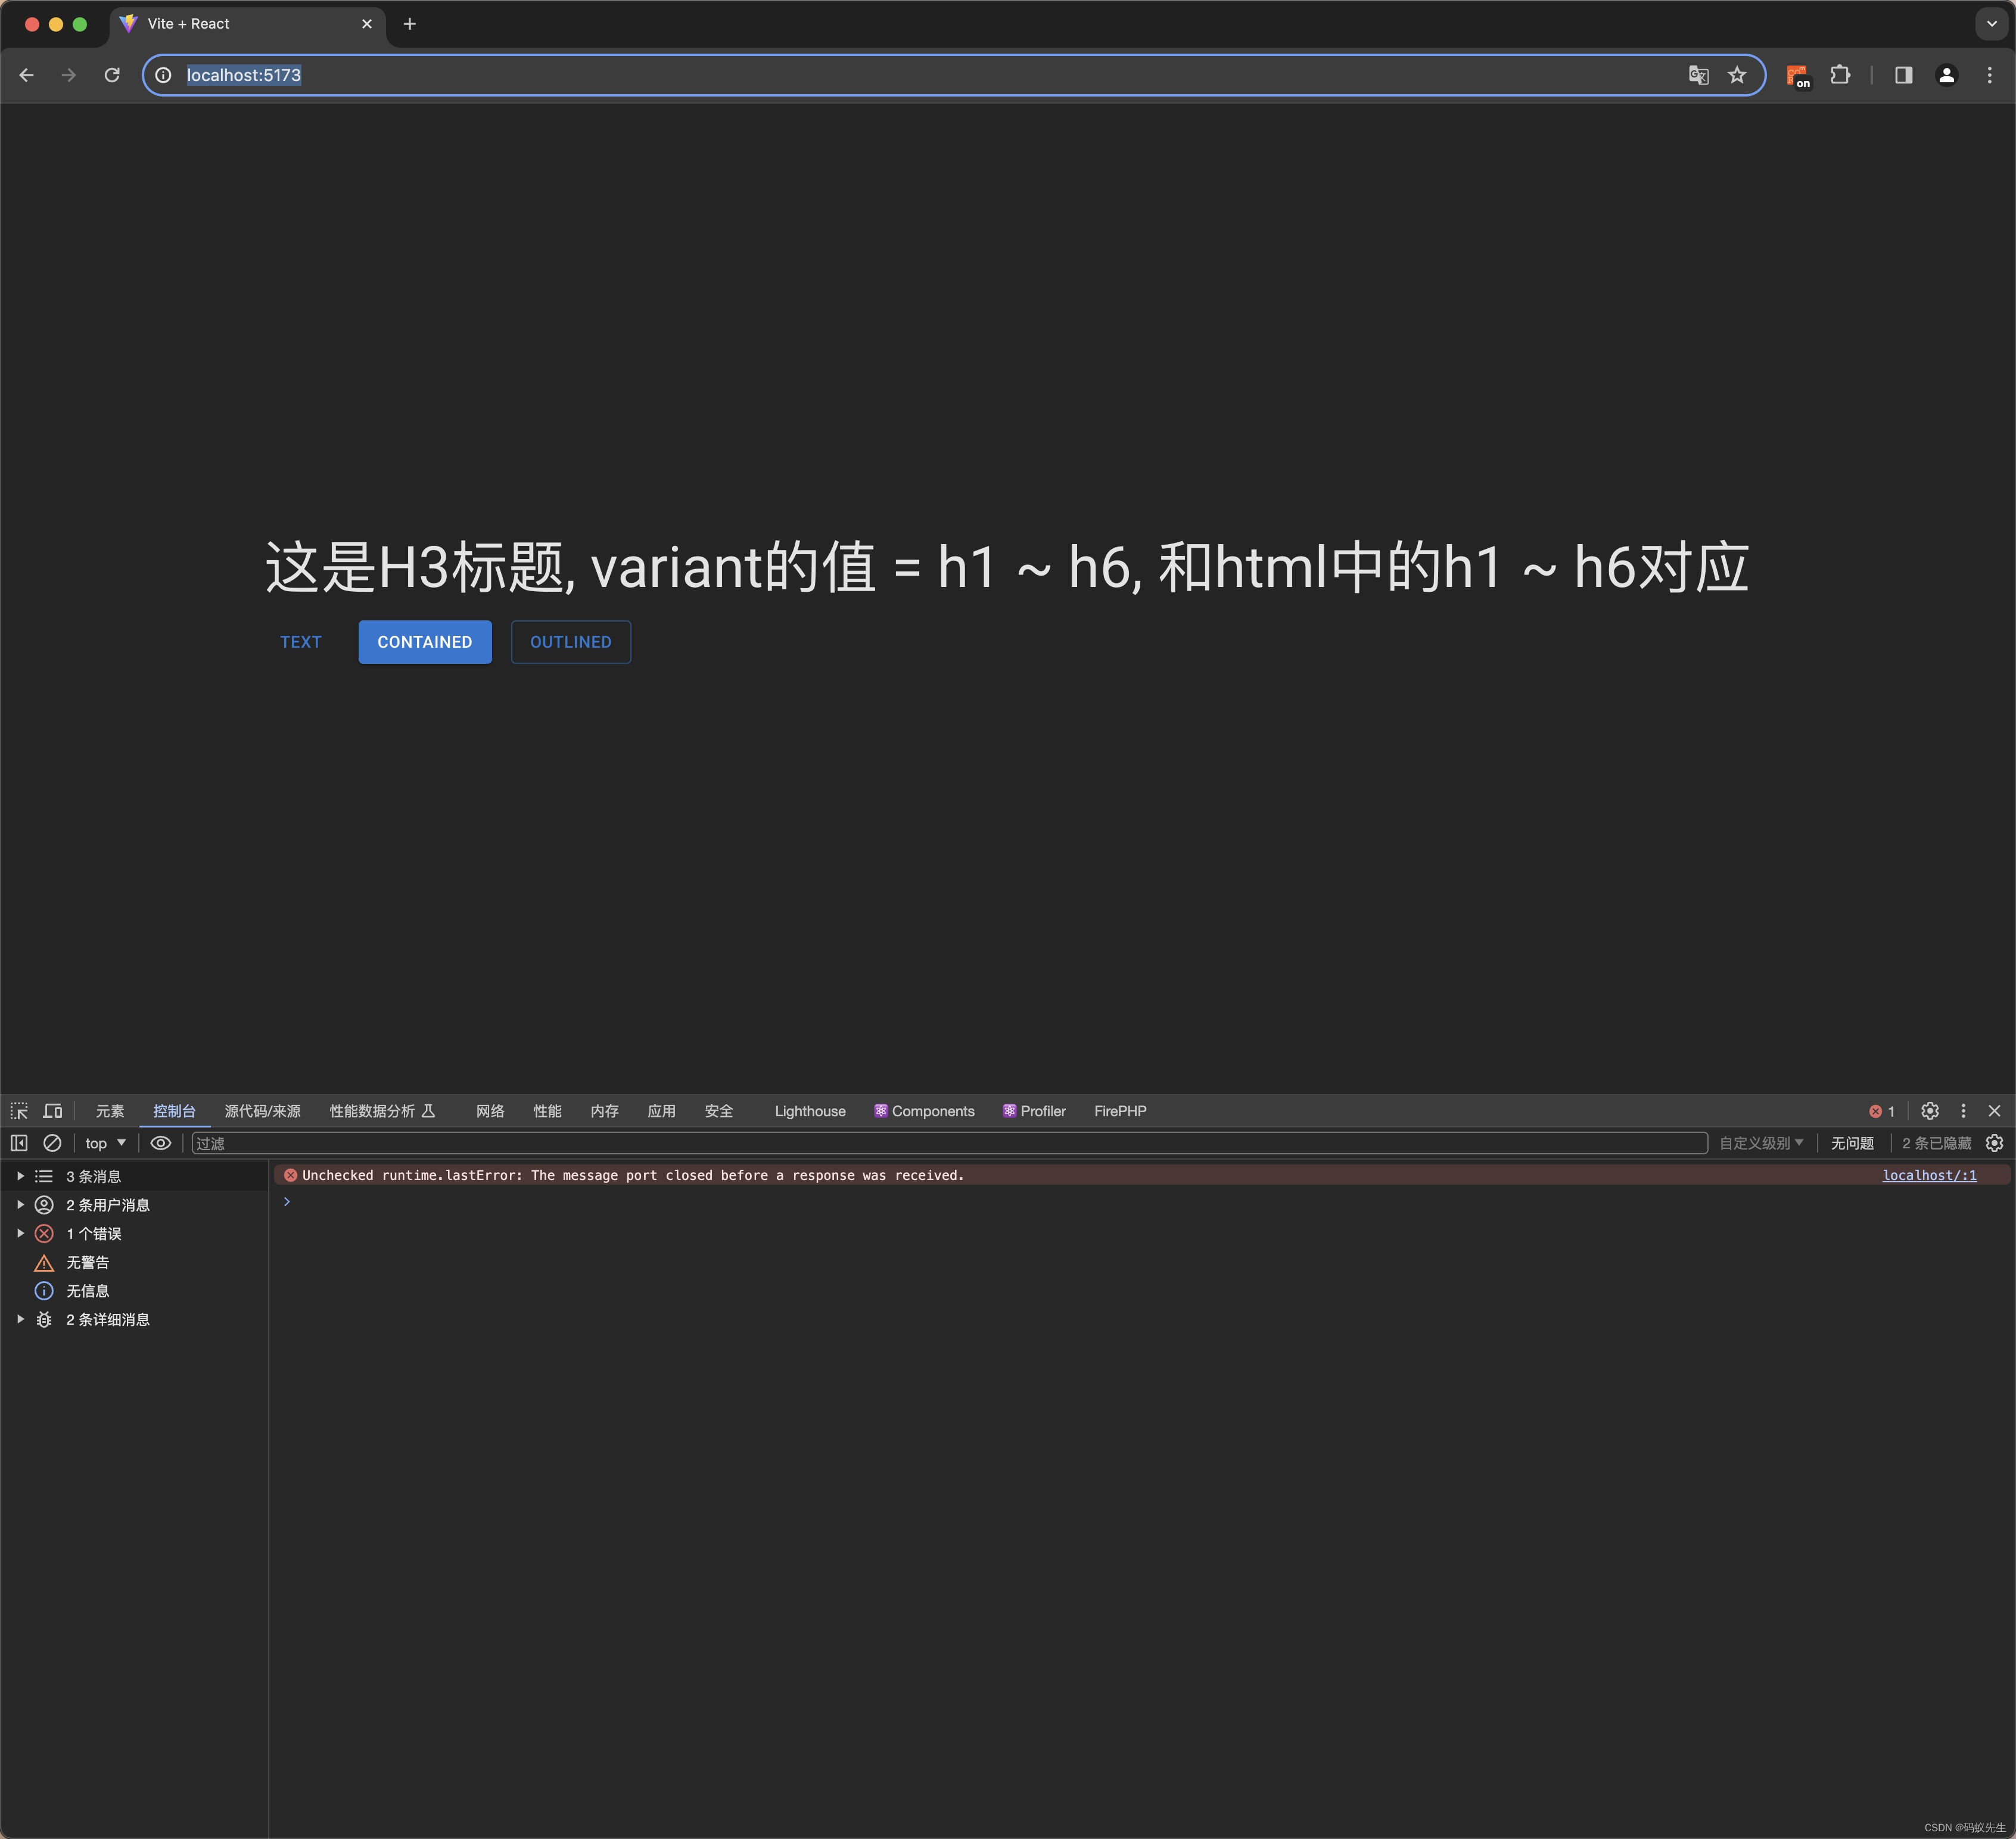Reload the page
Image resolution: width=2016 pixels, height=1839 pixels.
tap(112, 75)
